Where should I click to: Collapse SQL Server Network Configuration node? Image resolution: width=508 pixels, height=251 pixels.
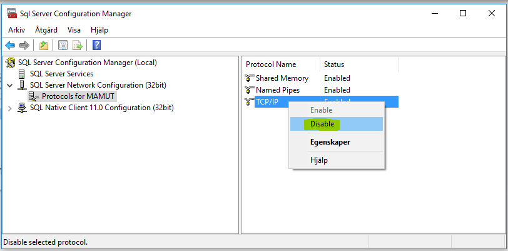10,85
